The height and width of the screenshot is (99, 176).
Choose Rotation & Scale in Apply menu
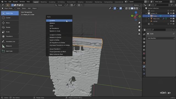(59, 31)
